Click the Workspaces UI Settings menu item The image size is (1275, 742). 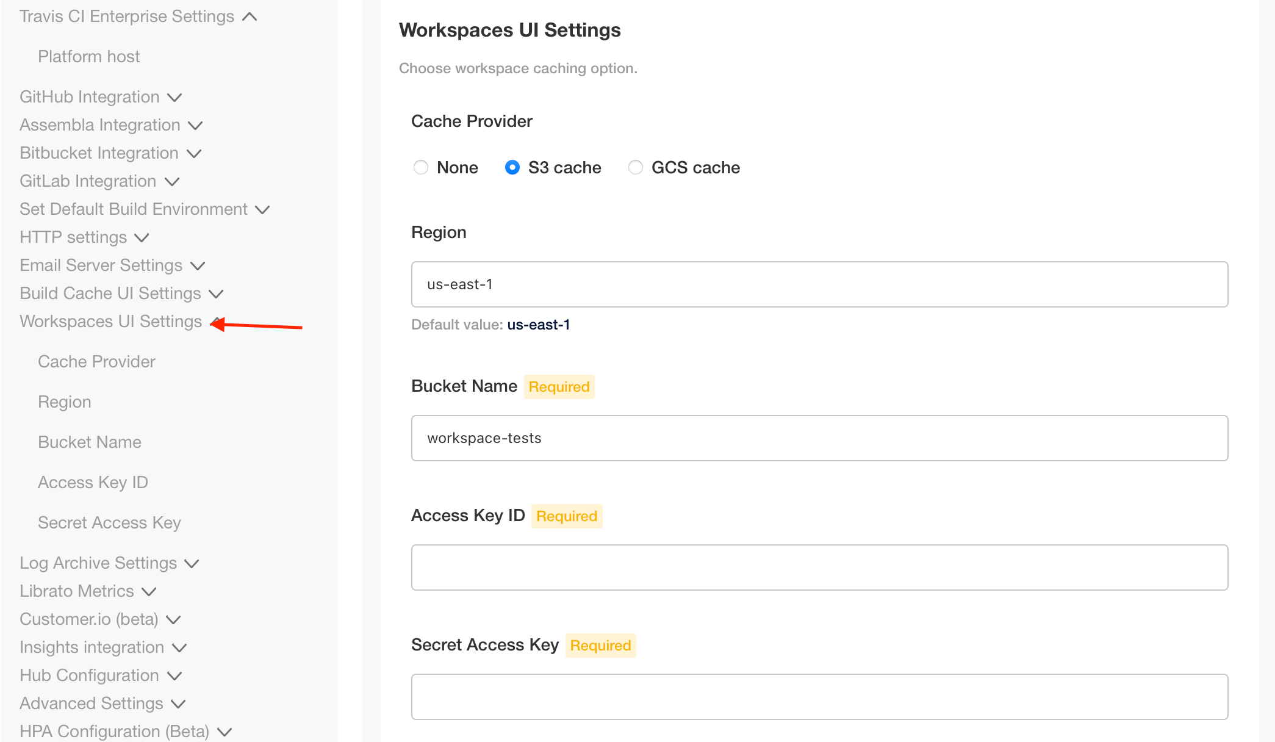(109, 320)
